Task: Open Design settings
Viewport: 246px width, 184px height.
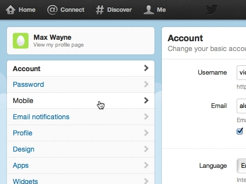Action: pyautogui.click(x=81, y=149)
